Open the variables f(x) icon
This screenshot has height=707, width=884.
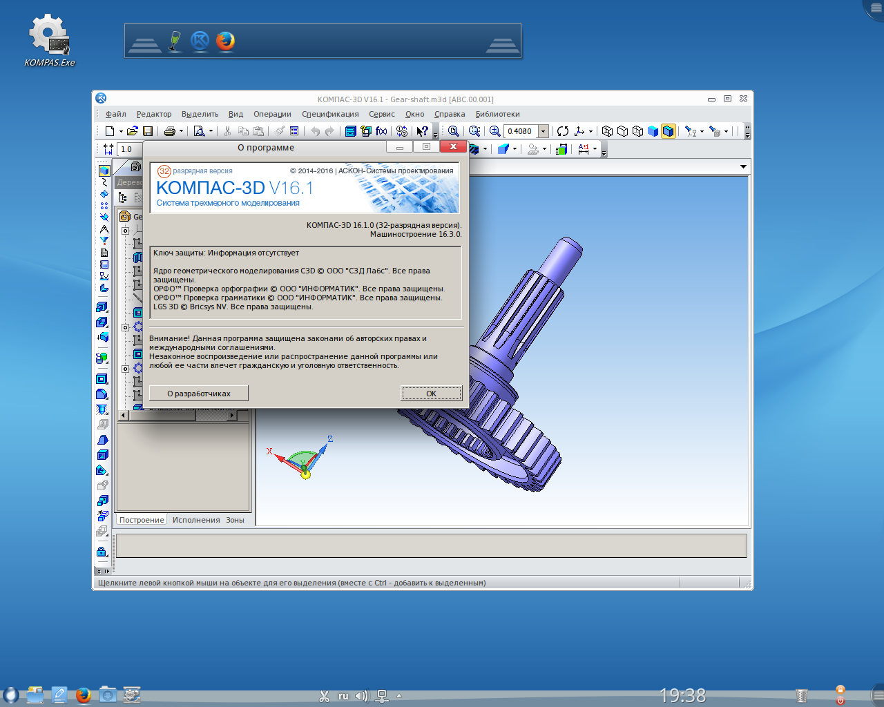pos(381,131)
